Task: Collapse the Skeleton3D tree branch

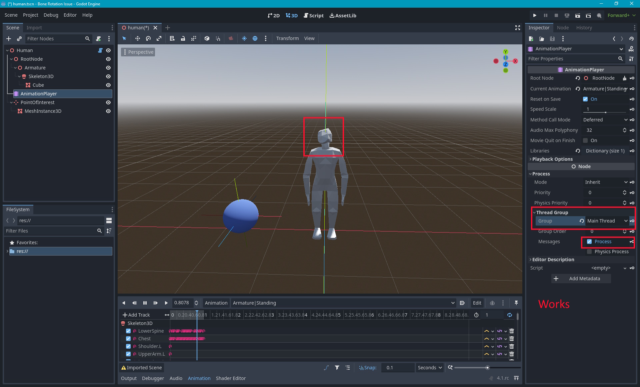Action: 19,76
